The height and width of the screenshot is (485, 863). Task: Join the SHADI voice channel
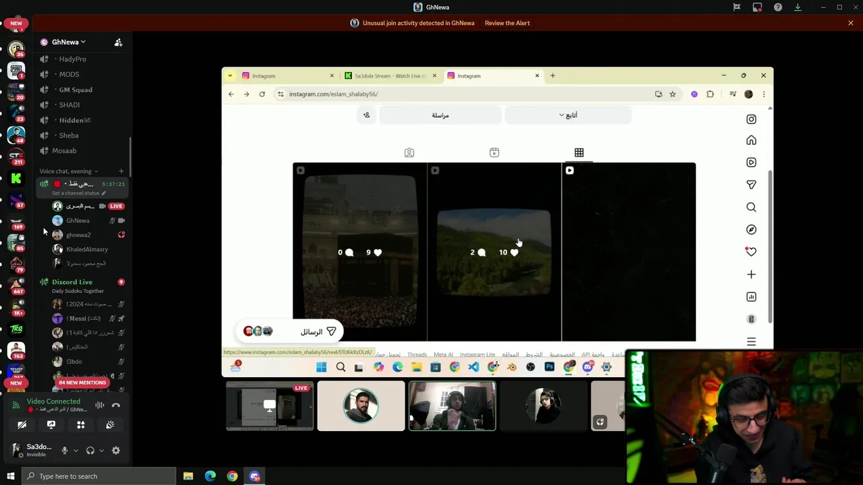tap(81, 105)
